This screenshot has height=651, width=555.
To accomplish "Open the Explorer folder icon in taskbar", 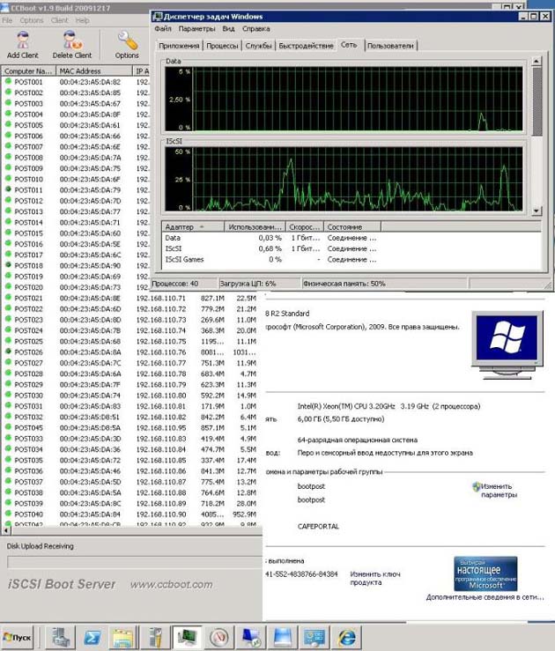I will click(x=123, y=637).
